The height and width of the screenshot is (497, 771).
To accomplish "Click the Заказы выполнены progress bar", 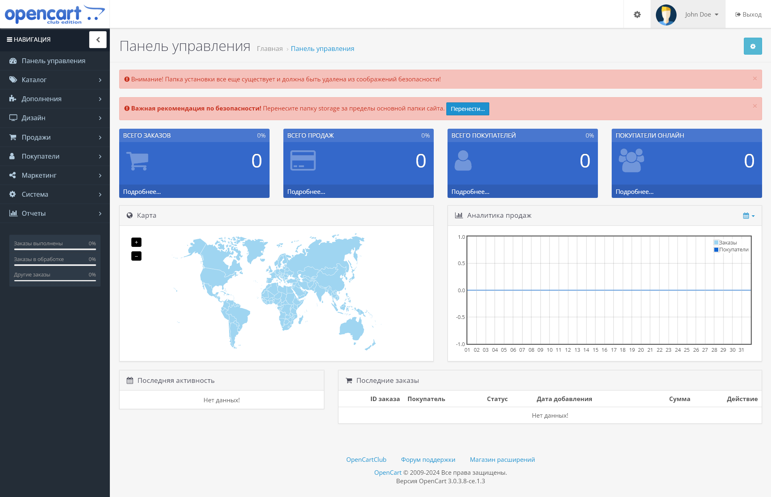I will 55,250.
